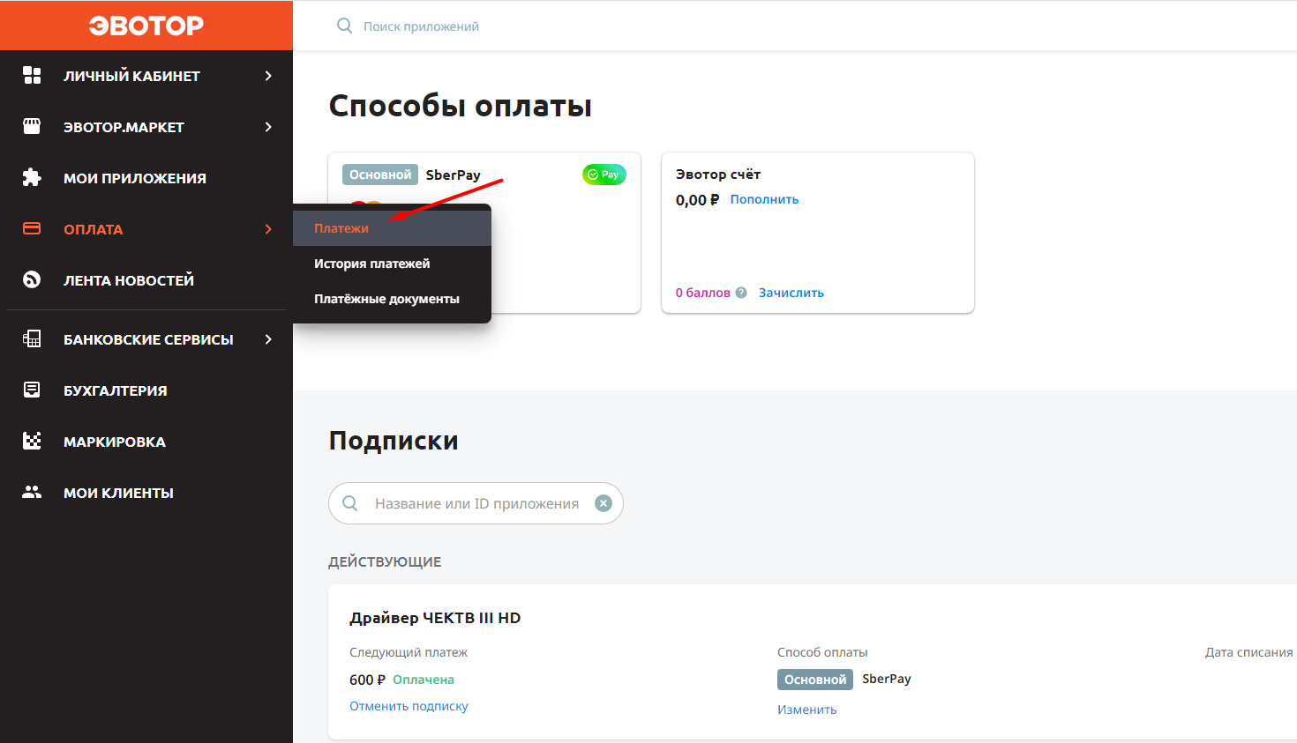This screenshot has height=743, width=1297.
Task: Click the Дата списания column label
Action: pos(1249,652)
